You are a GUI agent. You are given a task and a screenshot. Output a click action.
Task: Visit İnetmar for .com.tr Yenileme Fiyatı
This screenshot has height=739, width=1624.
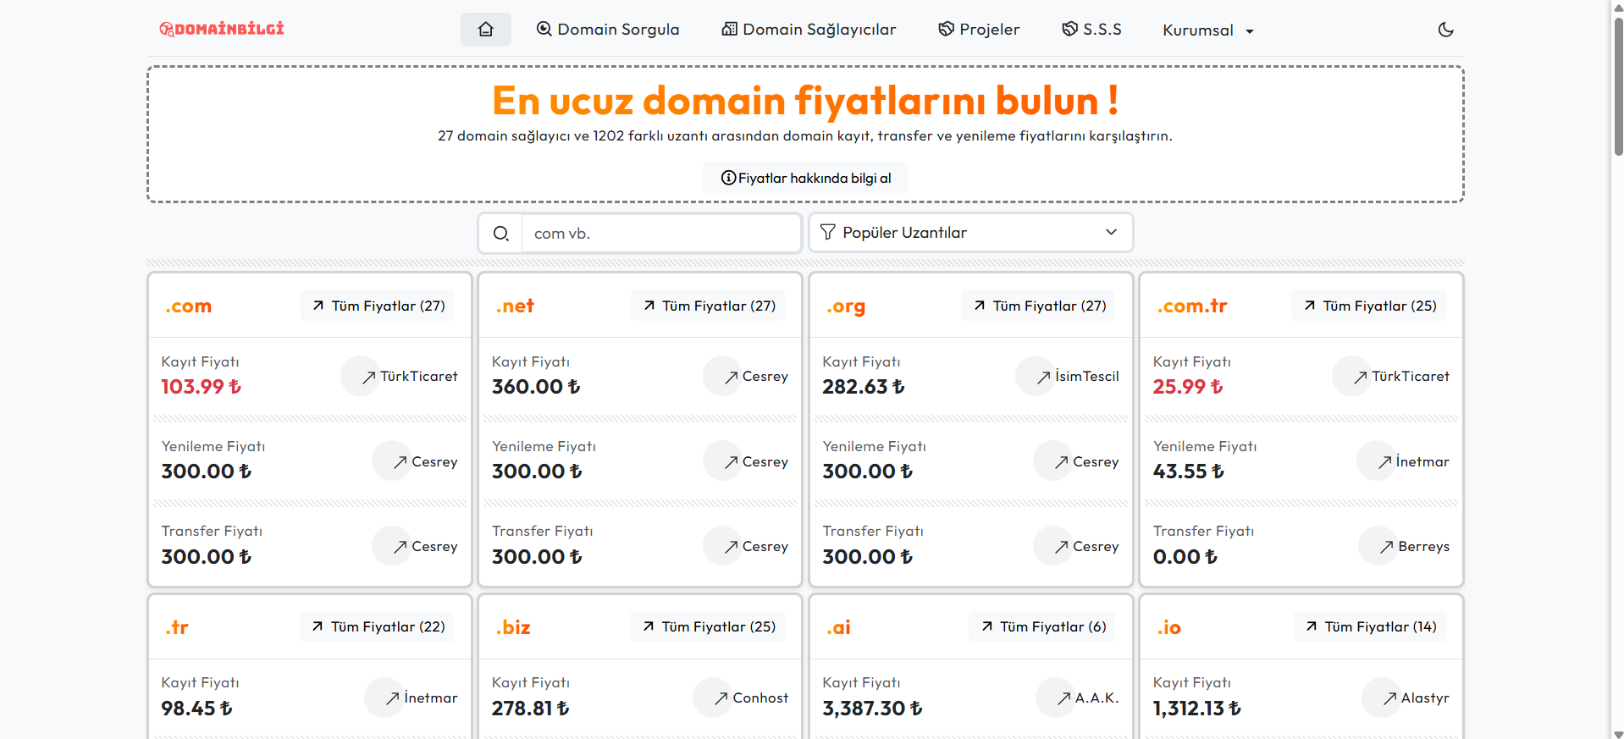click(x=1404, y=461)
